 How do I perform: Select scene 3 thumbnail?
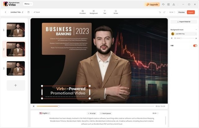pyautogui.click(x=16, y=68)
